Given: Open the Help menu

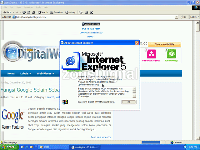Looking at the screenshot, I should [x=46, y=7].
